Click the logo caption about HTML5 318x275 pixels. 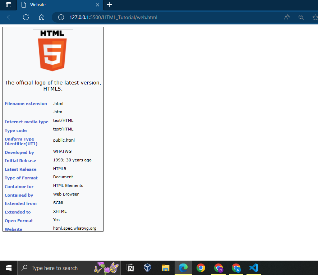point(53,86)
